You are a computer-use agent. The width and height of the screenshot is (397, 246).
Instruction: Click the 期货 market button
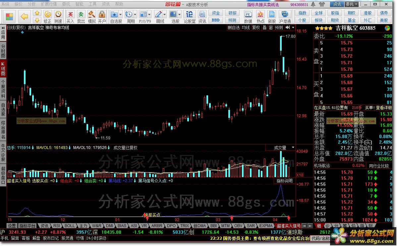335,20
